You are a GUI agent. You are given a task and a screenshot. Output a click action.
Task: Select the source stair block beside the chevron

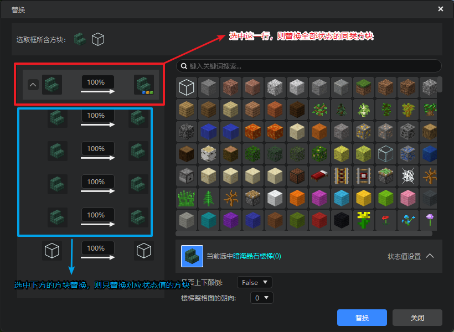pos(52,85)
